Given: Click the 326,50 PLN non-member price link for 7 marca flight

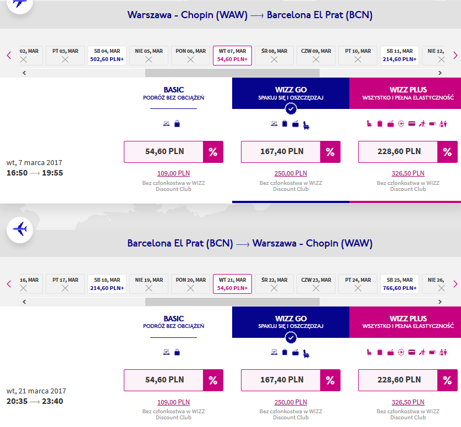Looking at the screenshot, I should 408,173.
